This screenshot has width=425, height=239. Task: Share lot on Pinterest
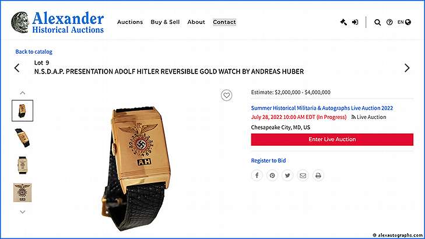[x=272, y=175]
